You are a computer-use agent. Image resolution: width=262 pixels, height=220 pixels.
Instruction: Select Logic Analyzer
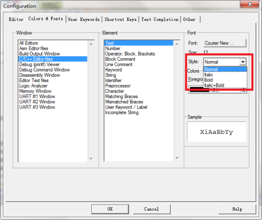(x=53, y=86)
